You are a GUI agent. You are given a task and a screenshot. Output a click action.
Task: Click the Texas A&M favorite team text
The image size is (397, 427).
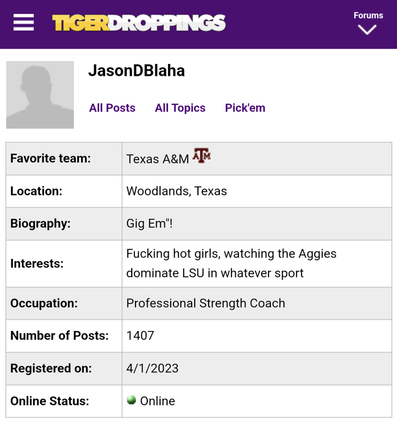point(157,159)
